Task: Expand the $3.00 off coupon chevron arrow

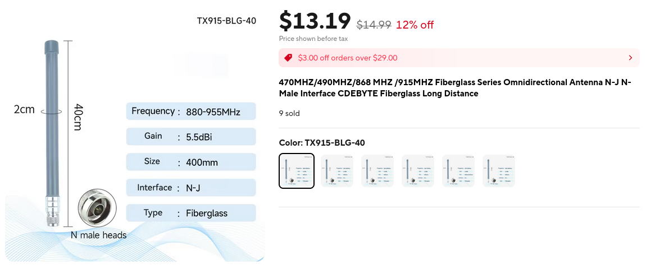Action: [x=630, y=58]
